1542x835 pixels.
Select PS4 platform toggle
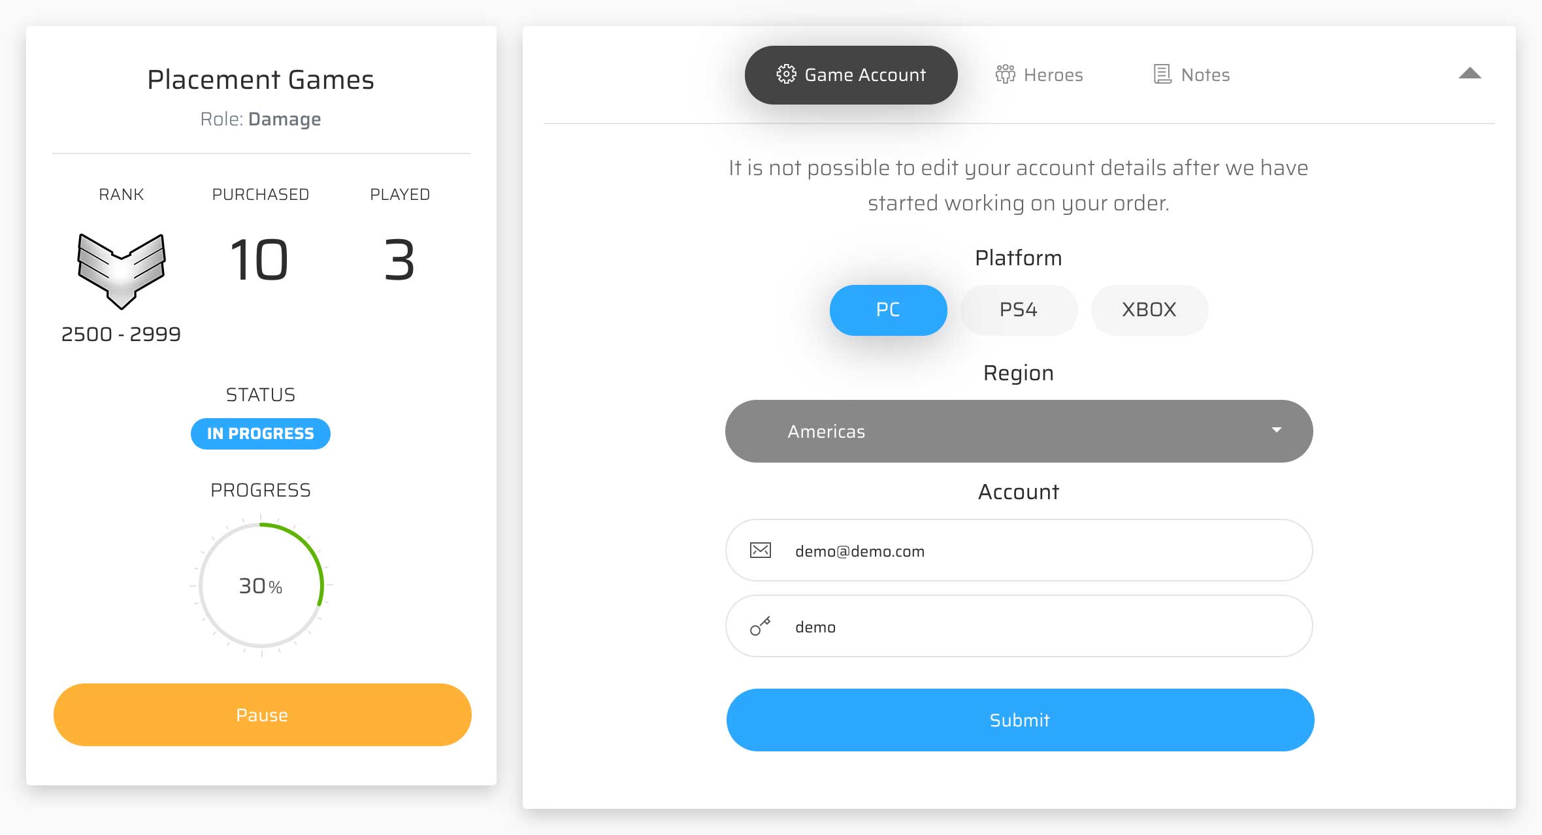tap(1017, 310)
